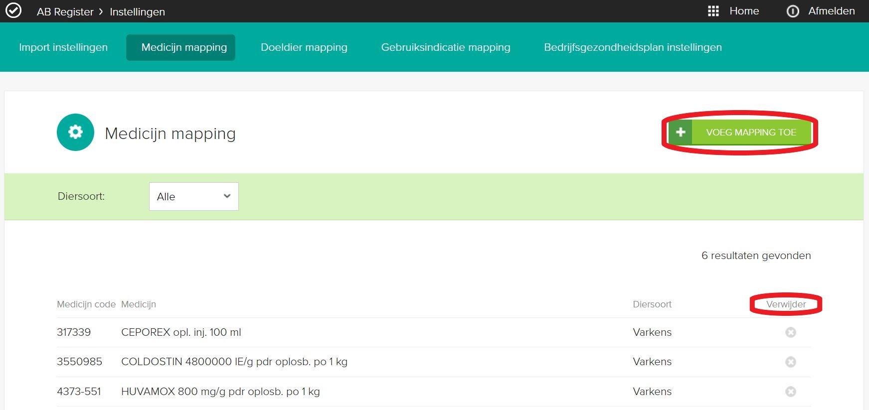The width and height of the screenshot is (869, 410).
Task: Switch to the Medicijn mapping tab
Action: pyautogui.click(x=184, y=47)
